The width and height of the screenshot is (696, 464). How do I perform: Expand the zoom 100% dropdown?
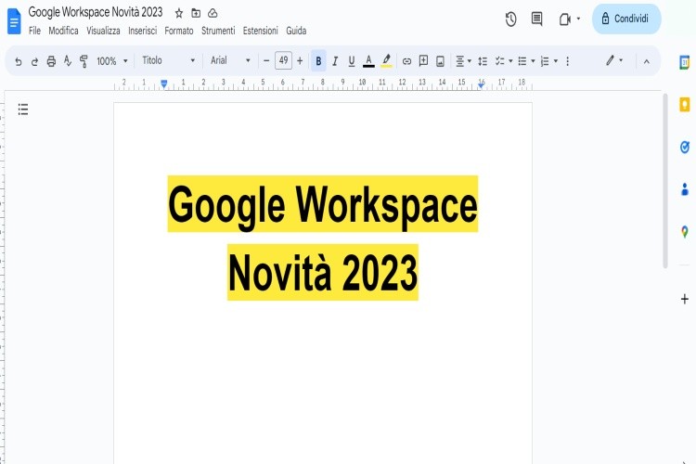click(112, 61)
